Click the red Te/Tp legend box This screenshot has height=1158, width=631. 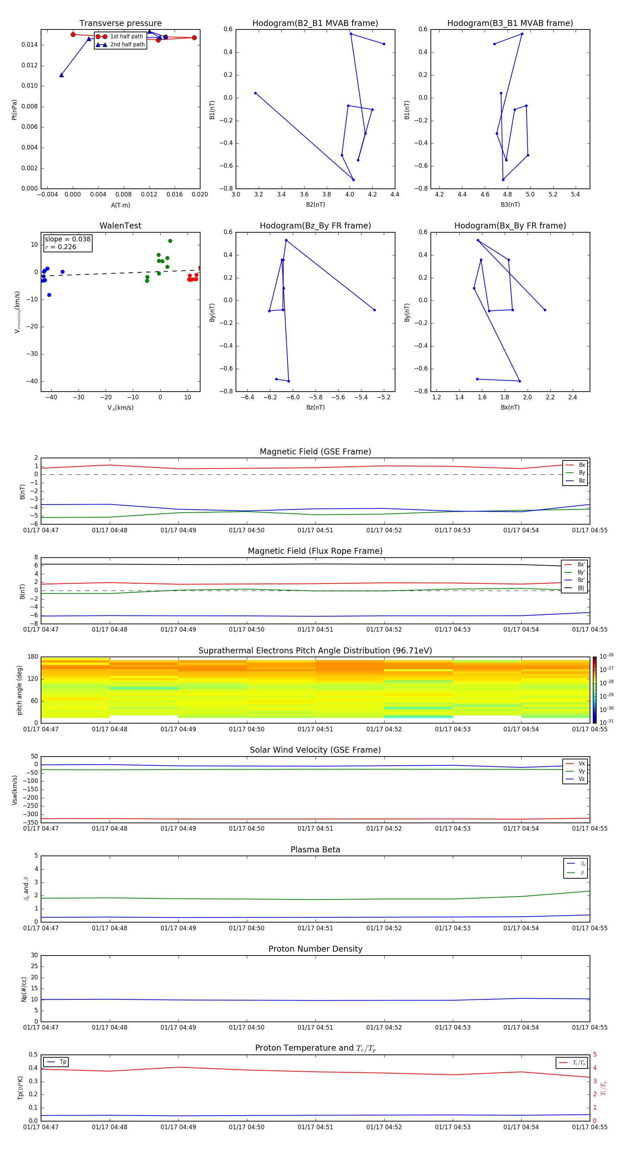(571, 1063)
